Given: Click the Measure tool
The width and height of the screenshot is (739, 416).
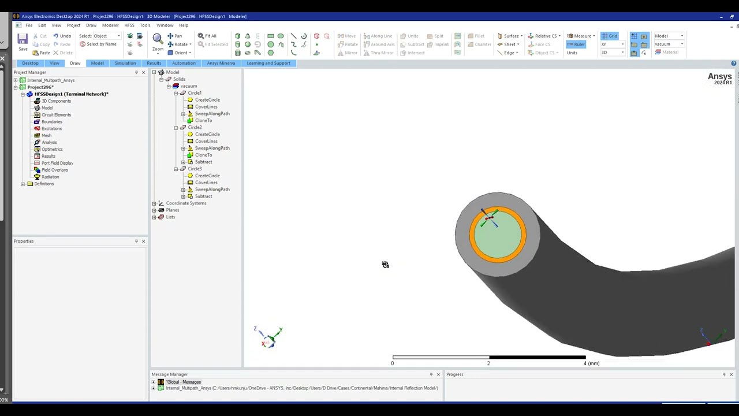Looking at the screenshot, I should (580, 36).
